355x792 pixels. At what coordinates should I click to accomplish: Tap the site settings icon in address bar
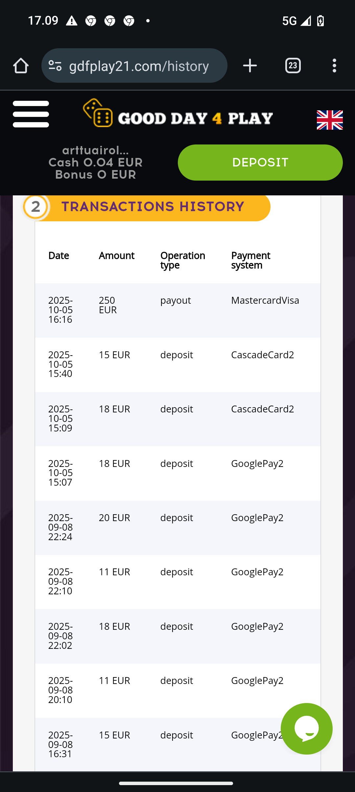click(x=55, y=66)
